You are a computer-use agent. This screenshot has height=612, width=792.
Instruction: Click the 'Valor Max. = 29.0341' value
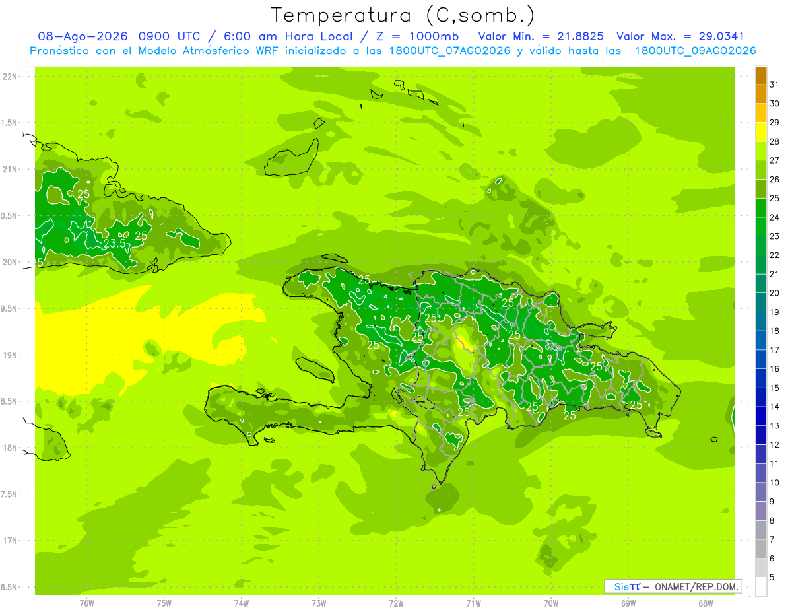point(680,36)
